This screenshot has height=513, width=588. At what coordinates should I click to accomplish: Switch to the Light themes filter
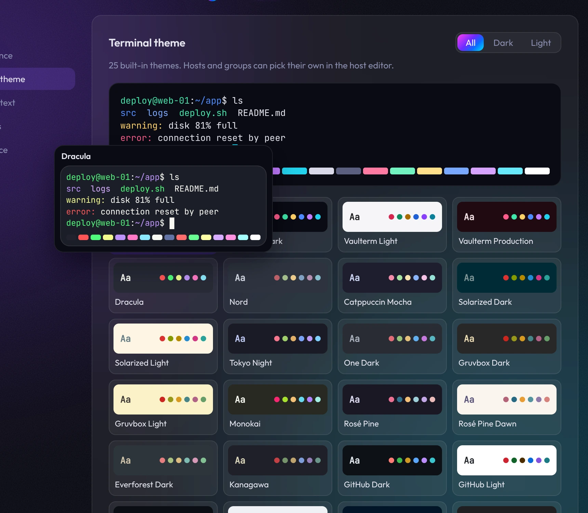[540, 43]
